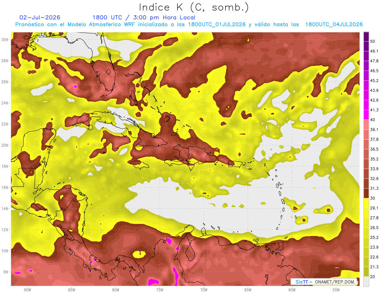Click the '12N' latitude label
Image resolution: width=381 pixels, height=294 pixels.
tap(4, 230)
